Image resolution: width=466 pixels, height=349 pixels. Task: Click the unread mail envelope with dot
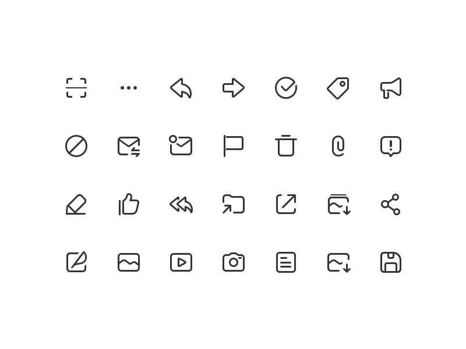coord(181,145)
